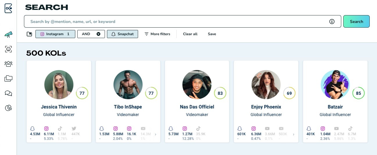
Task: Toggle the Snapchat filter chip
Action: [x=122, y=34]
